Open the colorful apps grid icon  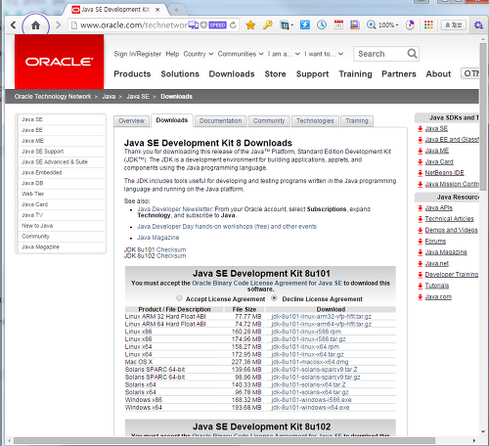coord(428,24)
